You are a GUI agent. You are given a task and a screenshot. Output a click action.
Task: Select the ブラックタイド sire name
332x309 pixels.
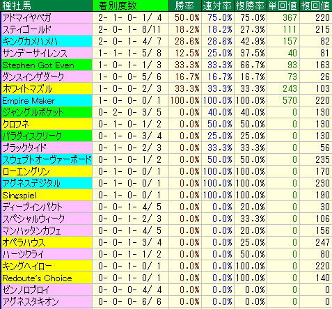[24, 148]
